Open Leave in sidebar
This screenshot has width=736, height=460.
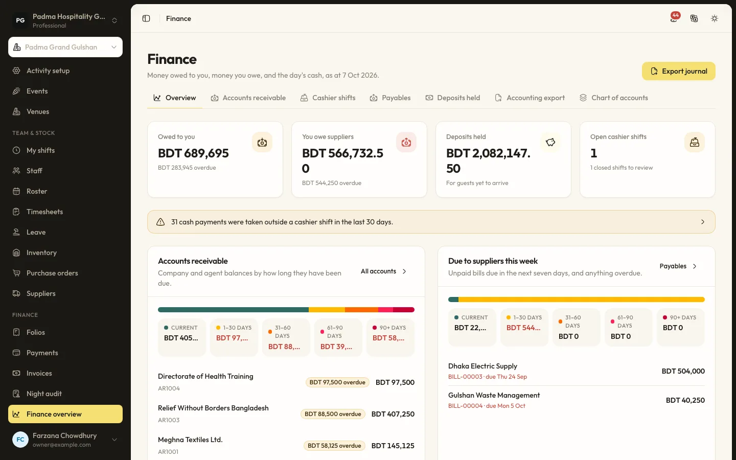click(65, 232)
